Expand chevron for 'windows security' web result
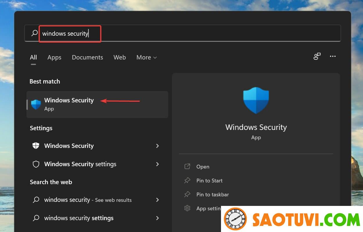The width and height of the screenshot is (363, 232). (x=157, y=200)
